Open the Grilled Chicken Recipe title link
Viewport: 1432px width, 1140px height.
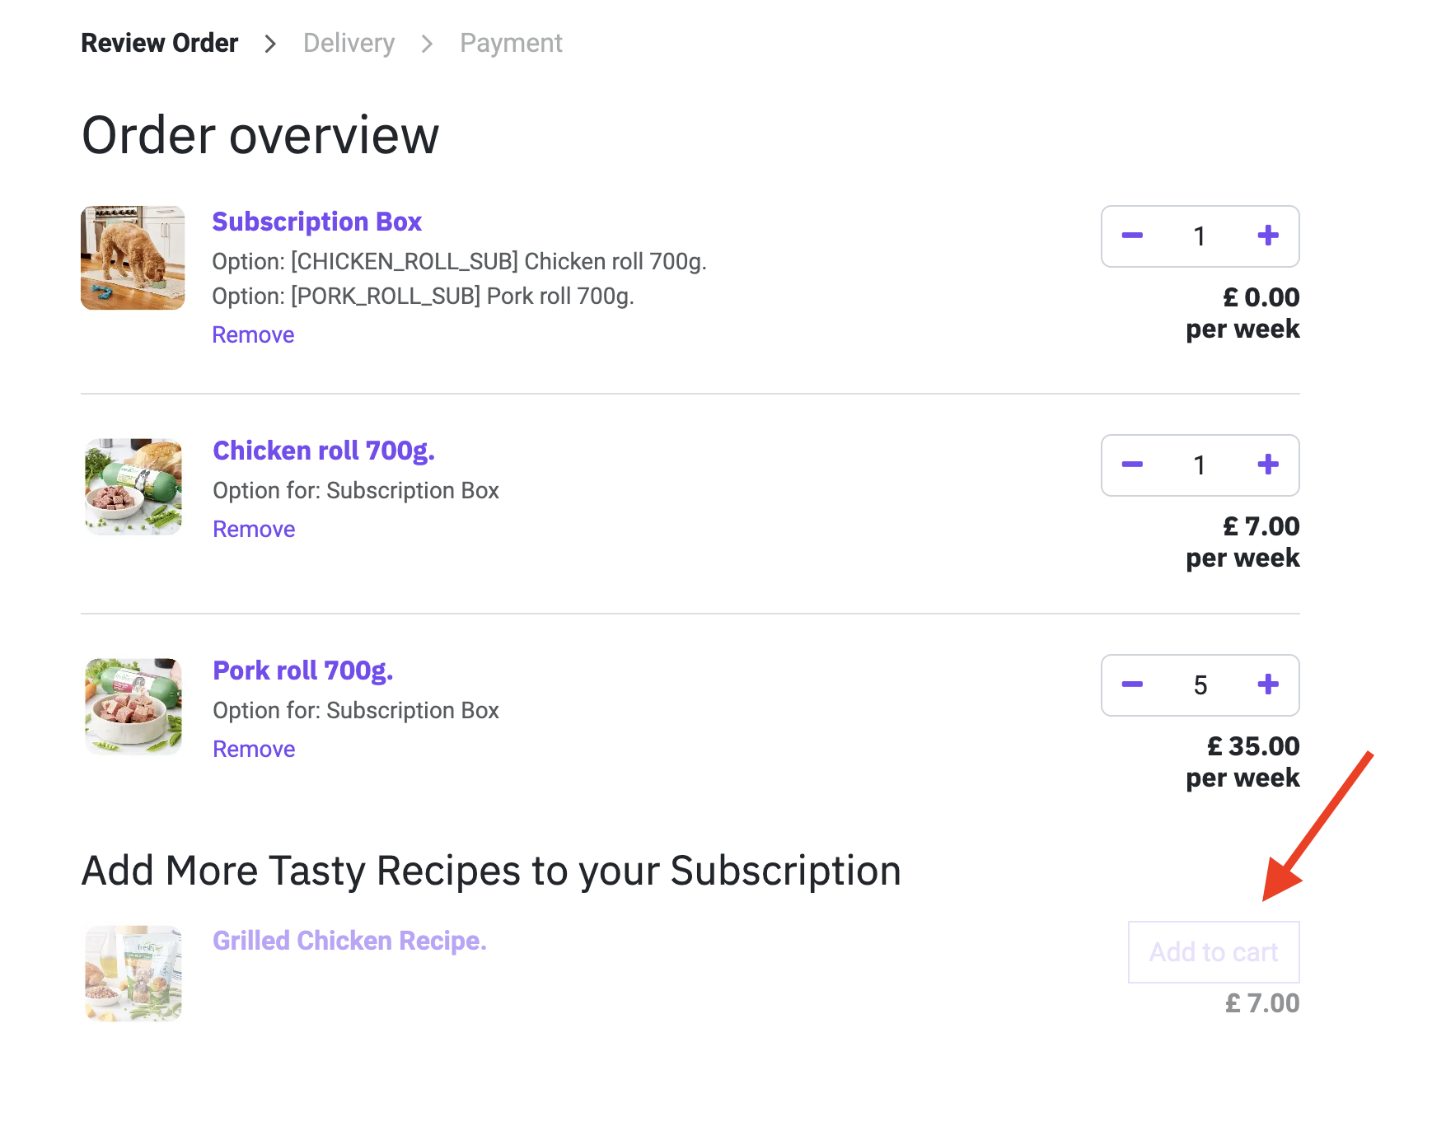coord(349,941)
